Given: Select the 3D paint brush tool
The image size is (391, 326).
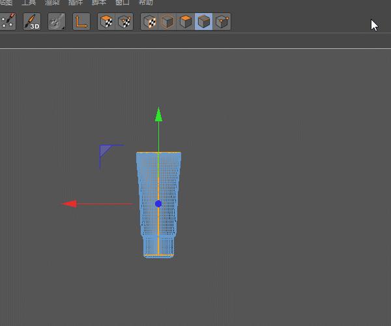Looking at the screenshot, I should point(31,22).
